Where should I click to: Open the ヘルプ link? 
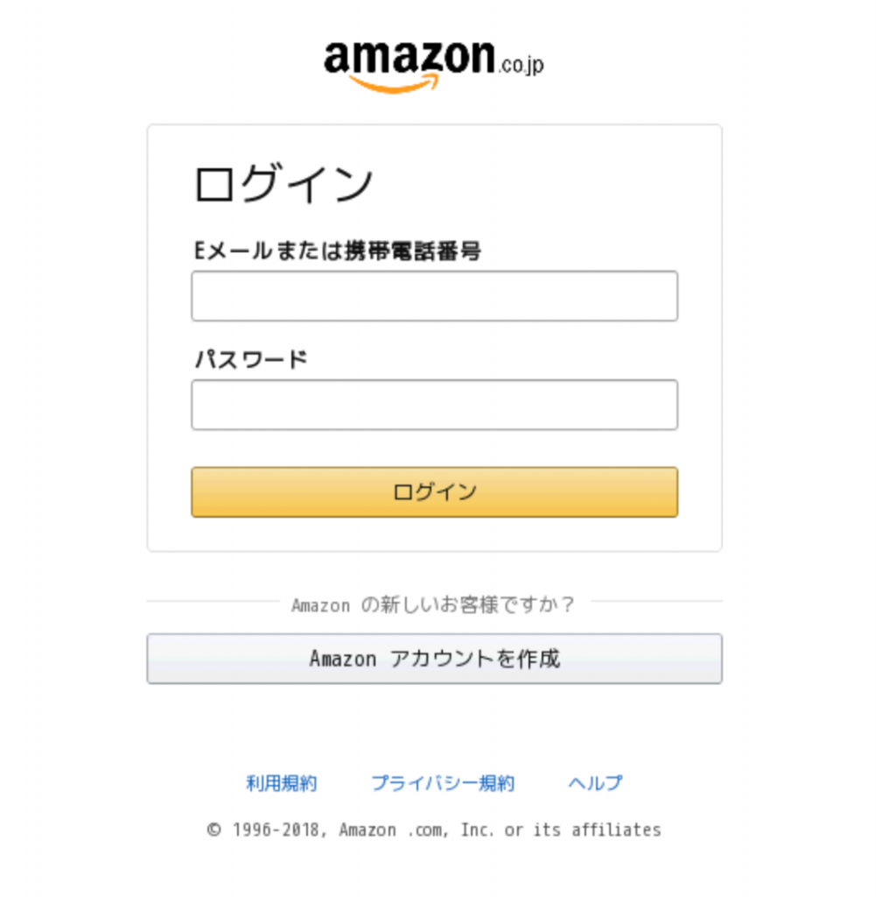click(x=595, y=783)
